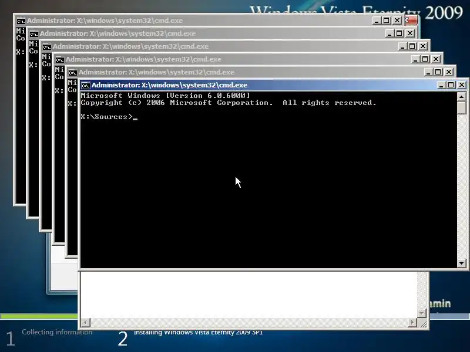
Task: Click the up arrow of the active console scrollbar
Action: point(461,97)
